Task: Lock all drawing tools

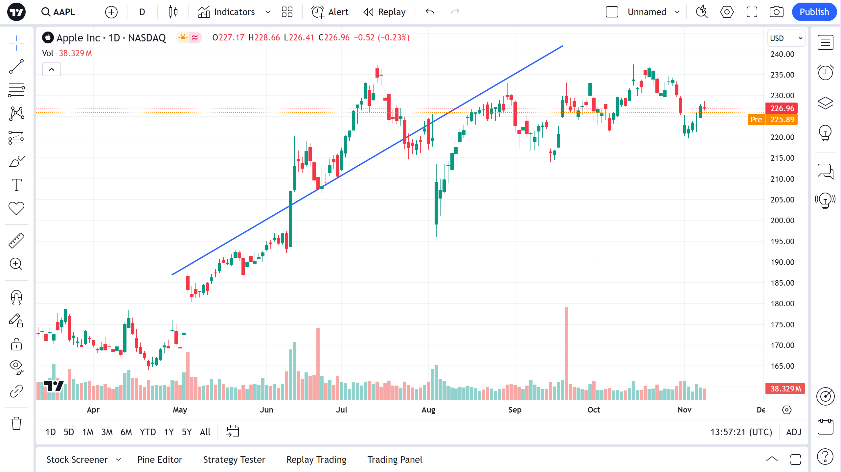Action: 16,344
